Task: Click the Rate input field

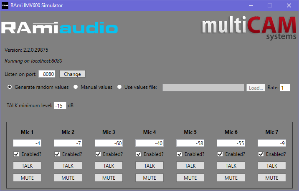Action: 285,88
